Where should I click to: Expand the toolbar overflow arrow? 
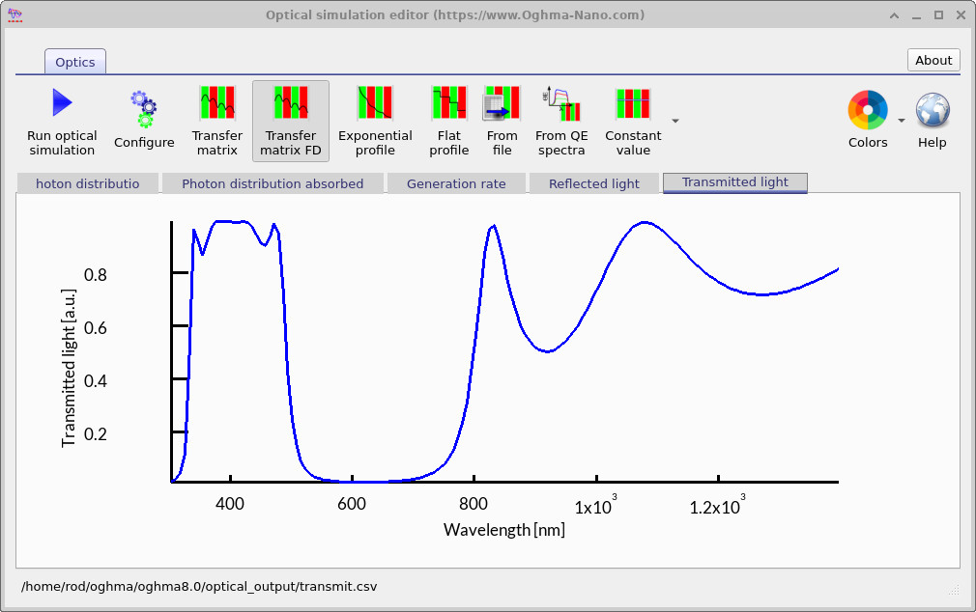[x=675, y=121]
